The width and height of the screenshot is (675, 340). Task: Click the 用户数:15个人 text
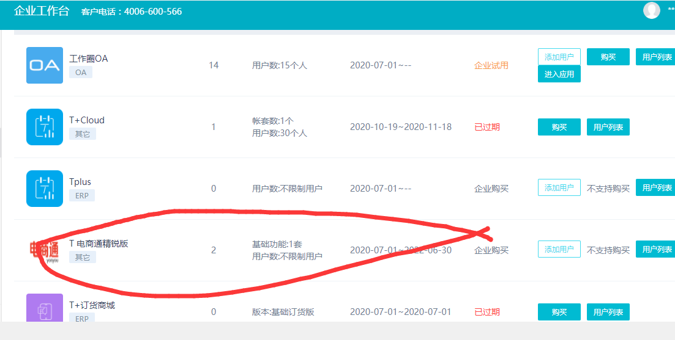(280, 66)
